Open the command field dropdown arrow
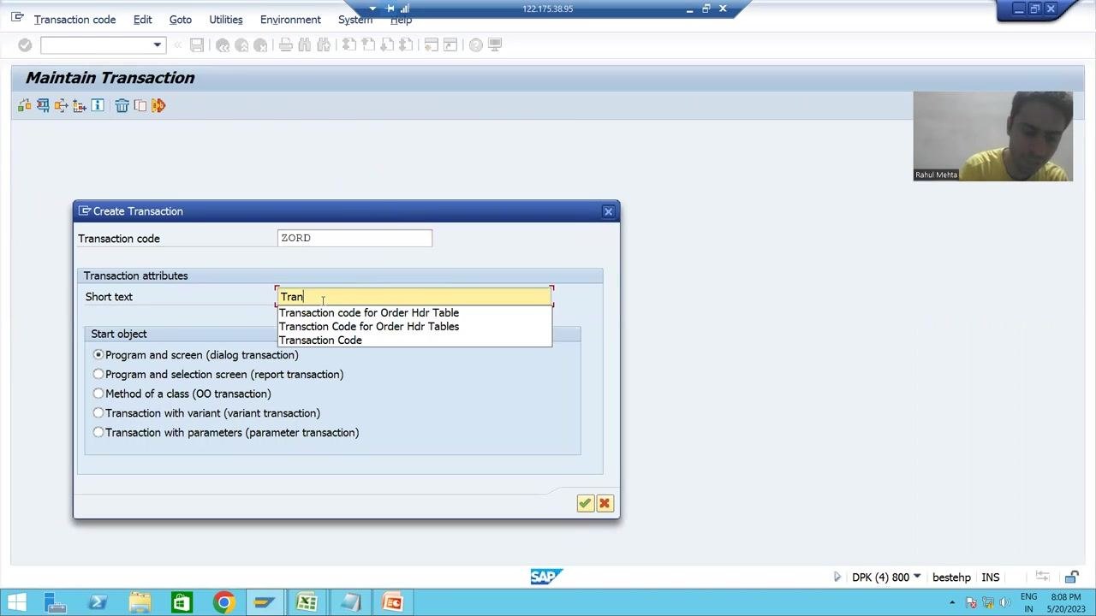 point(157,44)
